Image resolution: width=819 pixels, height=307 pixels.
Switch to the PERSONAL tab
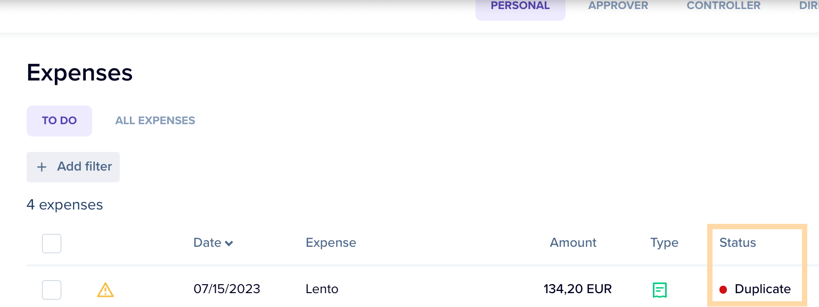point(520,6)
